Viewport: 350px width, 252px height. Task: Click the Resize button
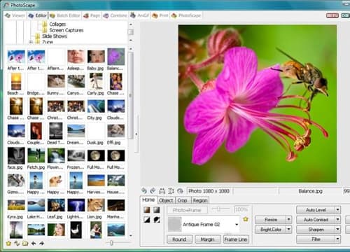271,220
